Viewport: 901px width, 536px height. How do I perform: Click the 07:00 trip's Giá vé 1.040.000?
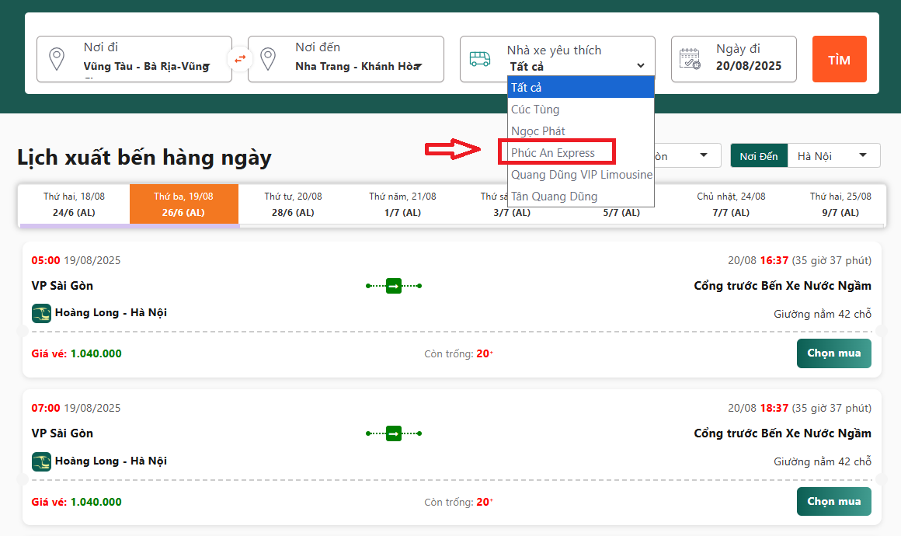point(76,502)
